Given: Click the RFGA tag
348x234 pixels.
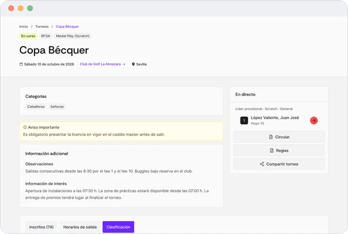Looking at the screenshot, I should click(x=45, y=36).
